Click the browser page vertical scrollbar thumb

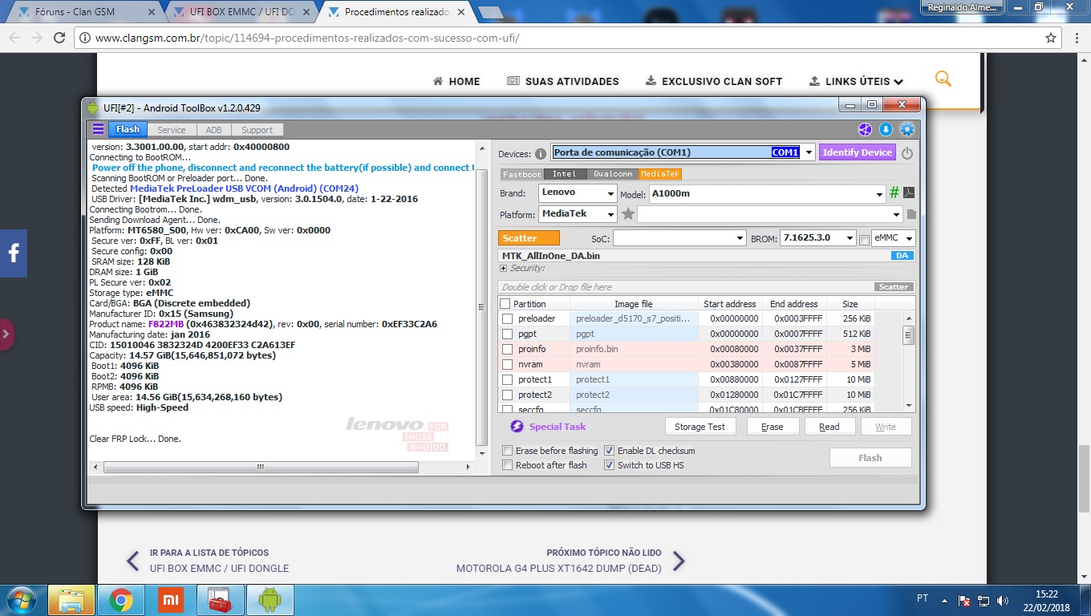1084,478
